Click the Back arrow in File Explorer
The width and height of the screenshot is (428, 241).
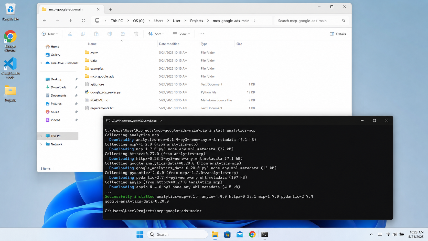coord(45,21)
